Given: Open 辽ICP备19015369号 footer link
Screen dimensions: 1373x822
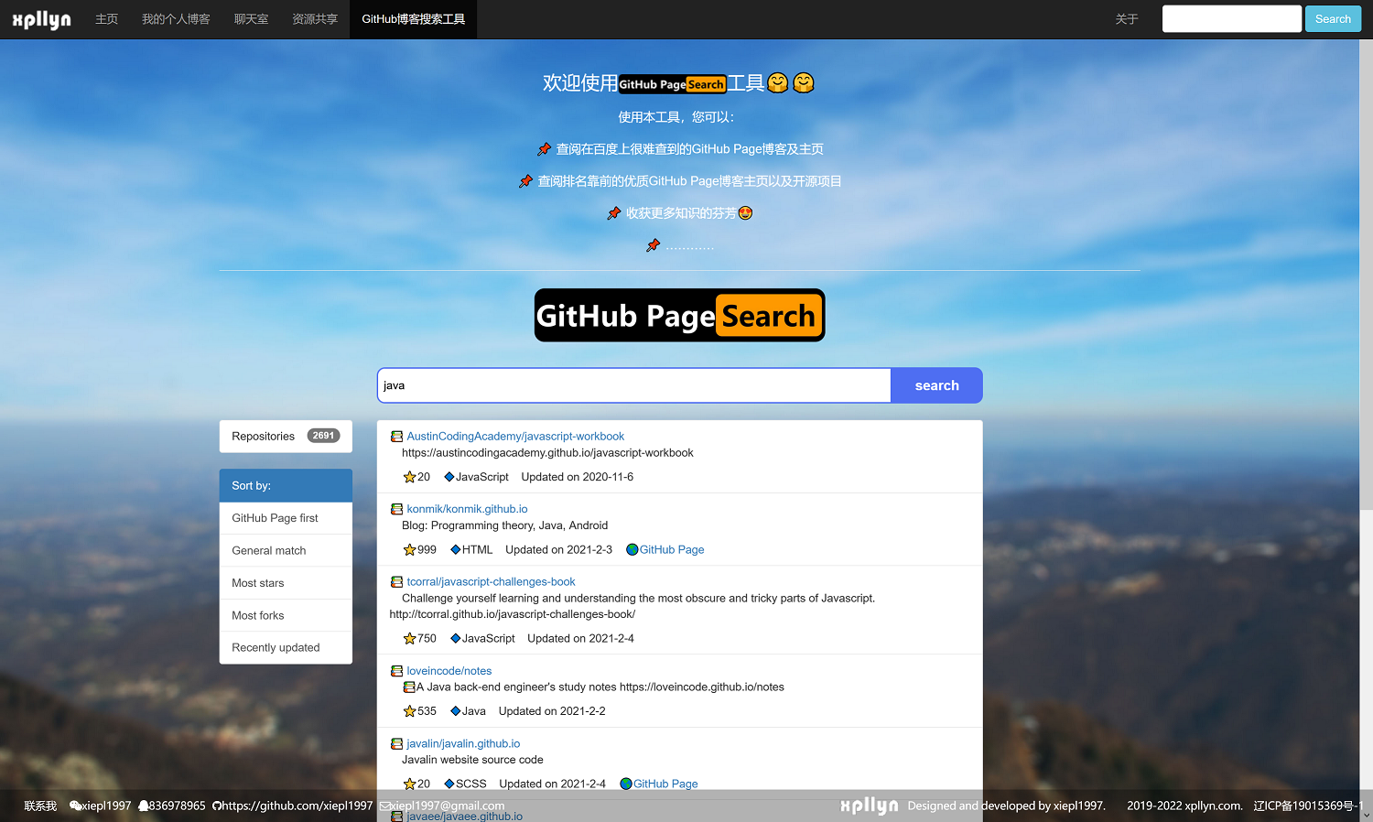Looking at the screenshot, I should (1308, 806).
